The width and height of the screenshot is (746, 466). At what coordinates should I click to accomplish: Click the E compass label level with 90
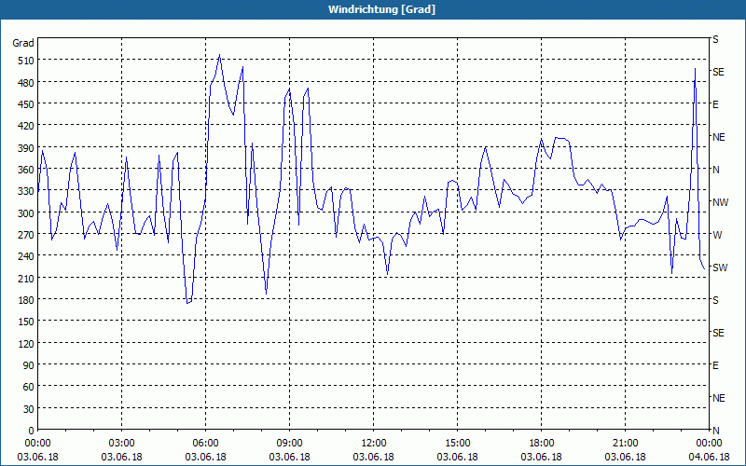coord(715,365)
